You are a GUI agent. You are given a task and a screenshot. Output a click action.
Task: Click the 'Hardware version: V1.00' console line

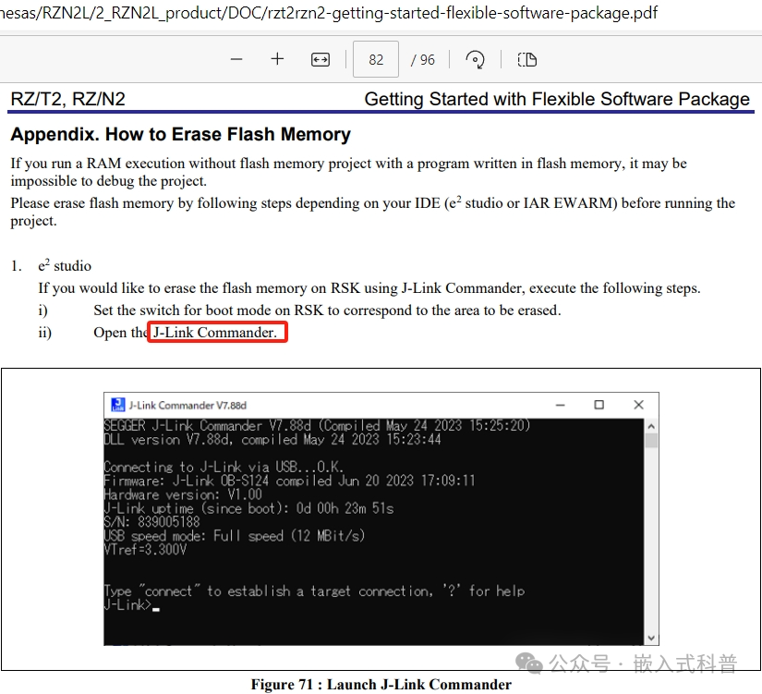point(183,494)
